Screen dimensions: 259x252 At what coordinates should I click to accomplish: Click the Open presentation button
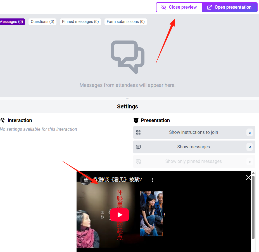point(230,7)
